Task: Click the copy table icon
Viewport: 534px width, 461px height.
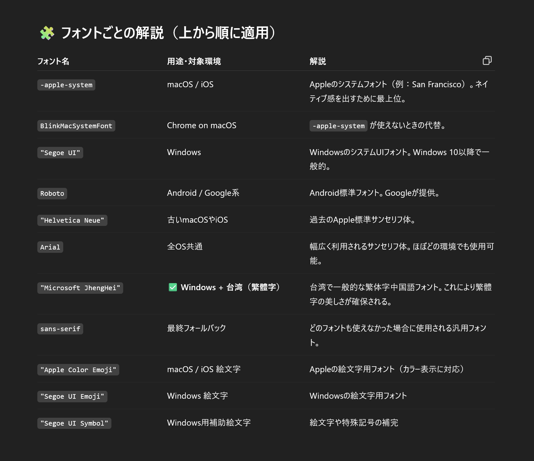Action: click(487, 61)
